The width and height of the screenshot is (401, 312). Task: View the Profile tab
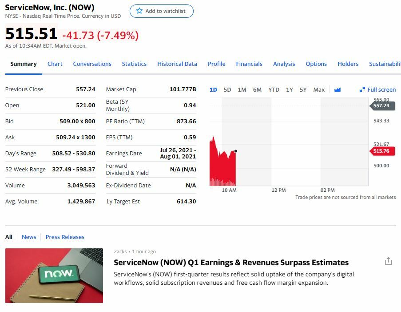pos(216,64)
